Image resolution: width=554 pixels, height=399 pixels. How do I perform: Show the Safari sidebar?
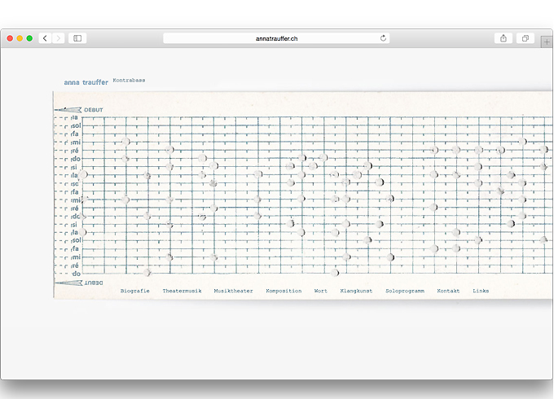[77, 38]
